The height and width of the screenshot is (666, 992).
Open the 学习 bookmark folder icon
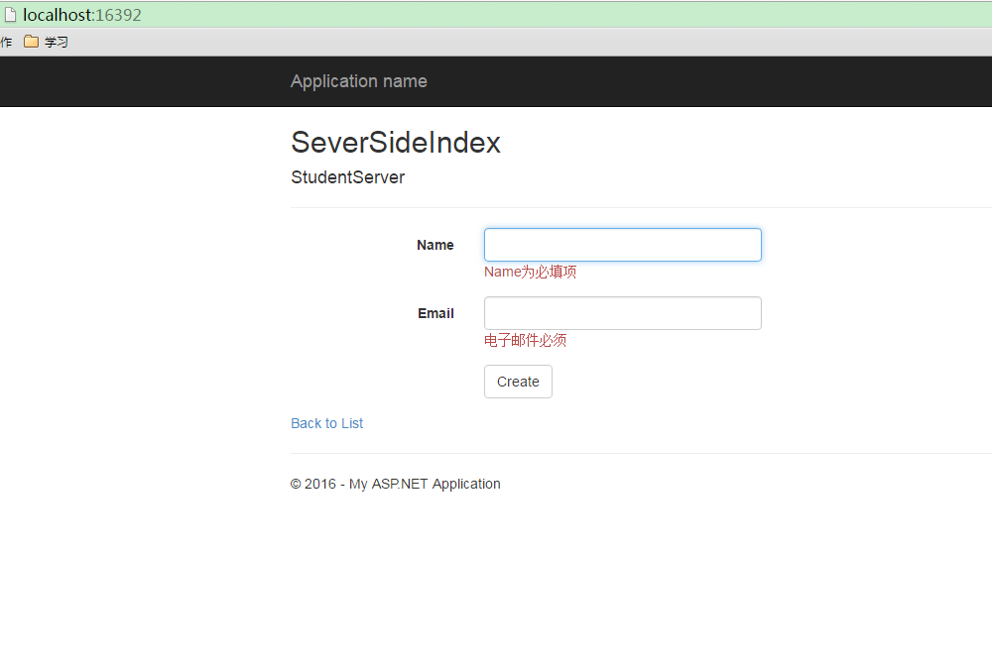tap(31, 42)
